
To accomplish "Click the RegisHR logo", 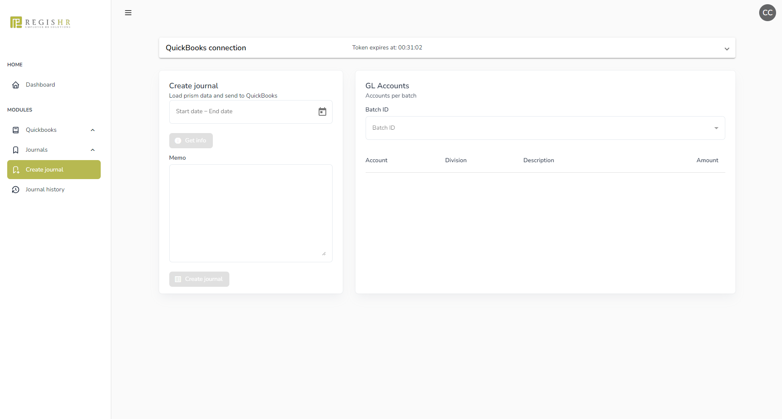I will [39, 22].
